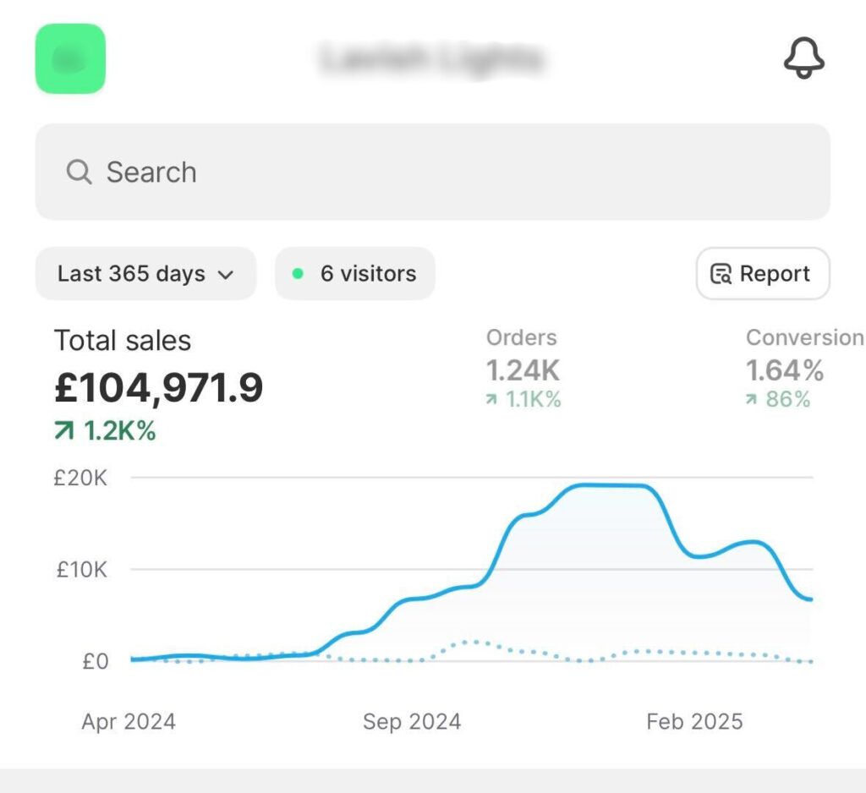The height and width of the screenshot is (793, 866).
Task: Click the Sep 2024 axis label
Action: pos(412,722)
